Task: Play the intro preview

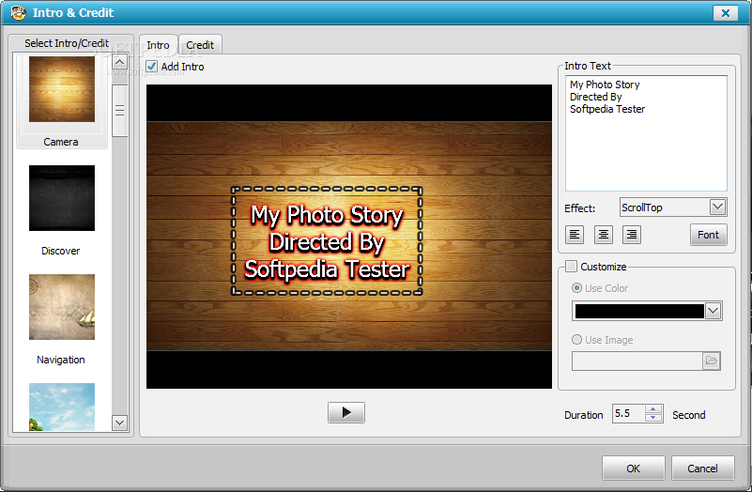Action: coord(346,412)
